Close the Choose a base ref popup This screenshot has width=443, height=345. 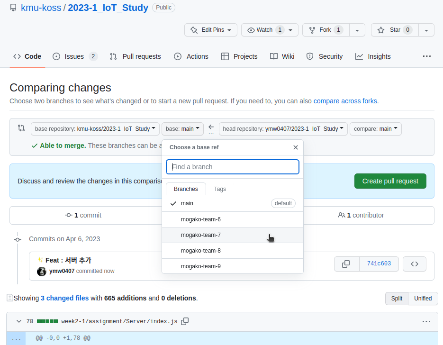coord(296,147)
